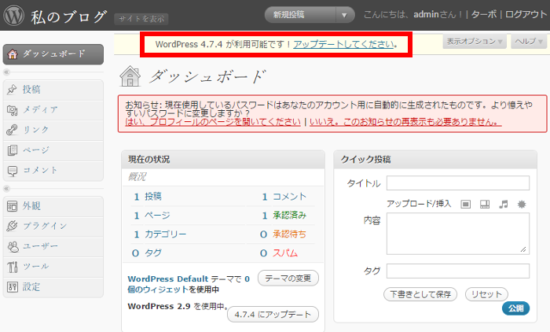Open the ツール menu in sidebar
This screenshot has height=332, width=550.
point(53,267)
